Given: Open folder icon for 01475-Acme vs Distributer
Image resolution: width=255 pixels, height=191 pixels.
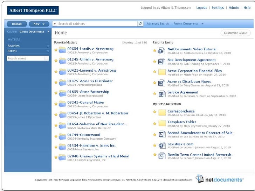Looking at the screenshot, I should click(62, 82).
